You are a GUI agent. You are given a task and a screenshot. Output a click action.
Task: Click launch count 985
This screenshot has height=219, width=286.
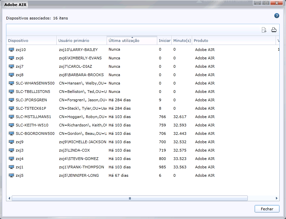coord(162,167)
